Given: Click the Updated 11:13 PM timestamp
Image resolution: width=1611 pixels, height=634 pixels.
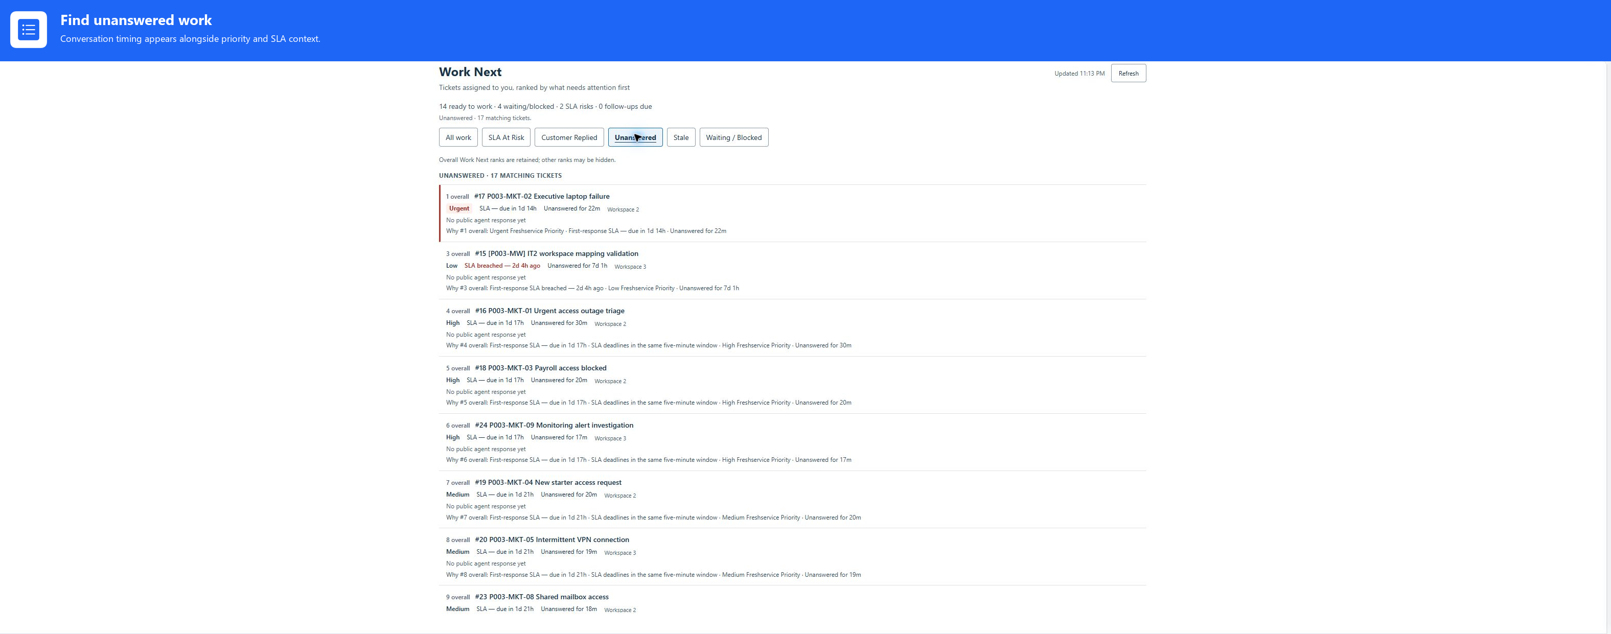Looking at the screenshot, I should [x=1079, y=73].
